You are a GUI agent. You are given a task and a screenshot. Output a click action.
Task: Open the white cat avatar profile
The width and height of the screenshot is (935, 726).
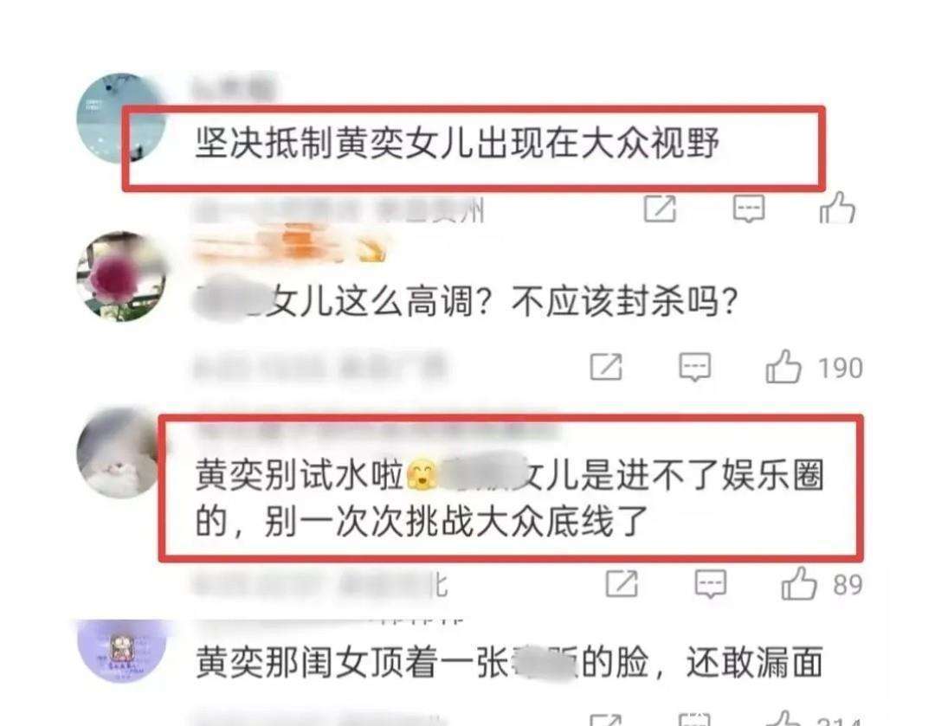[119, 453]
